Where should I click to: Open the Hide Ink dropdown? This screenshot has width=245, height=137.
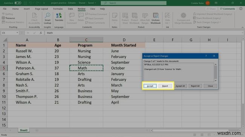click(167, 18)
